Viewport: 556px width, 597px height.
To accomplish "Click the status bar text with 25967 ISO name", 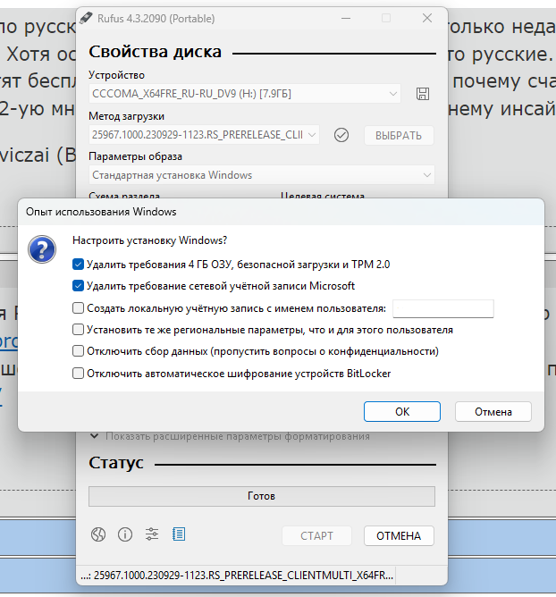I will pyautogui.click(x=237, y=576).
